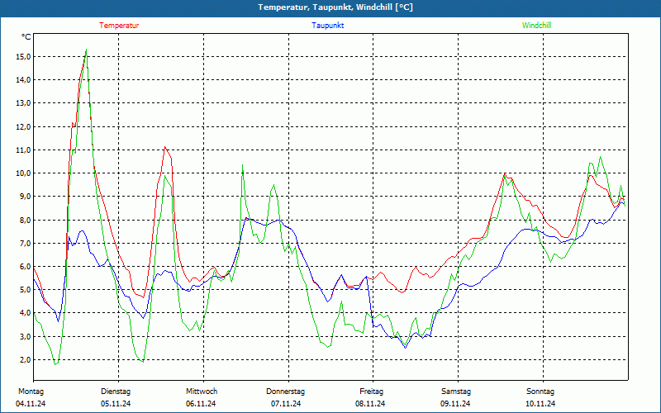This screenshot has width=661, height=413.
Task: Click the Donnerstag day label
Action: (x=285, y=391)
